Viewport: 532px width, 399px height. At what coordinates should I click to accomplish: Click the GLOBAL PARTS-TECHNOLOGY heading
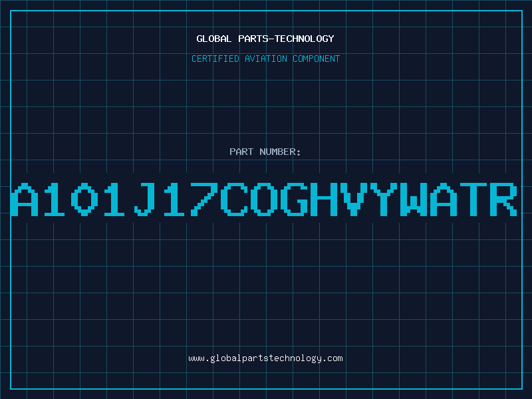(265, 39)
